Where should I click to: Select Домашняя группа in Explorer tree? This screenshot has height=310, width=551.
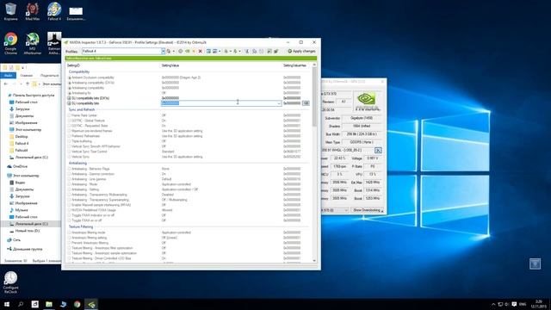[x=27, y=249]
